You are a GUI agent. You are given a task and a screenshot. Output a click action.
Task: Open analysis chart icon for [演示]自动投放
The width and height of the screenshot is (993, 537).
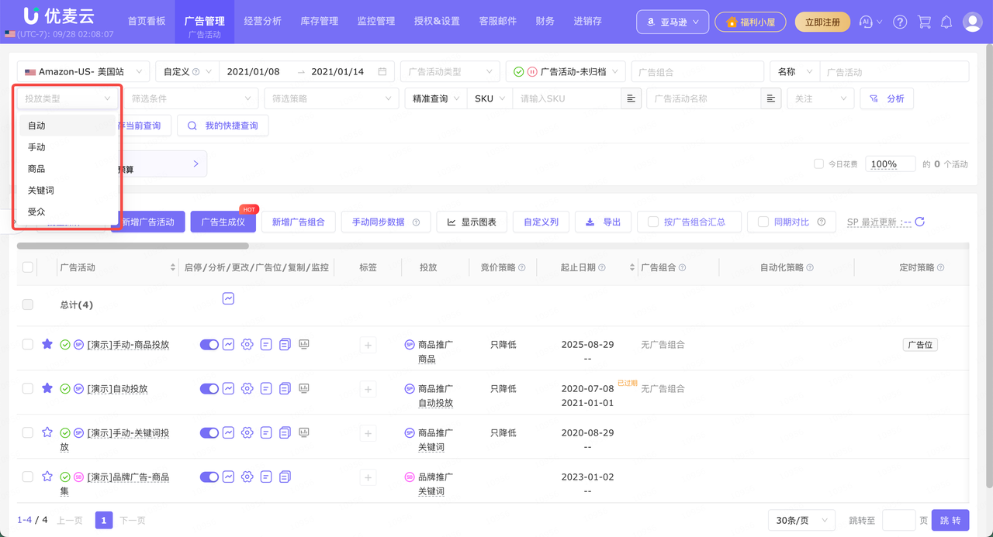tap(228, 388)
